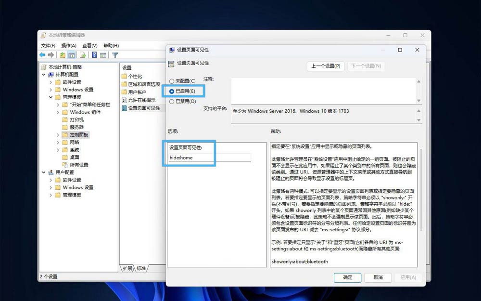Click the Forward arrow toolbar icon
Screen dimensions: 481x301
[51, 55]
